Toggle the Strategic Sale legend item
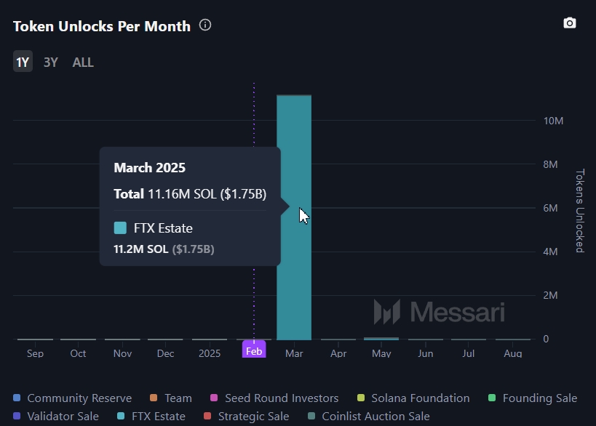Image resolution: width=596 pixels, height=426 pixels. pyautogui.click(x=245, y=417)
